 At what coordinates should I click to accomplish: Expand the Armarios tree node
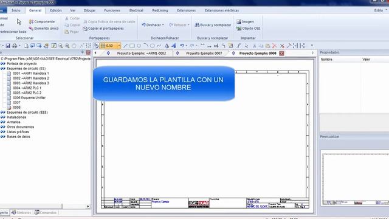2,122
